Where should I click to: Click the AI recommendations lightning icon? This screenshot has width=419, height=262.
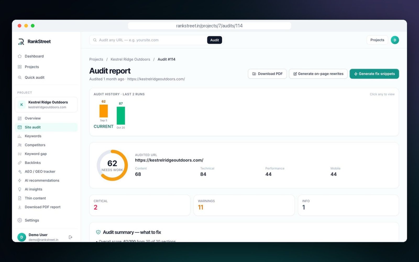point(20,181)
